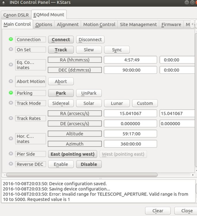Image resolution: width=197 pixels, height=216 pixels.
Task: Select Solar track mode
Action: coord(89,103)
